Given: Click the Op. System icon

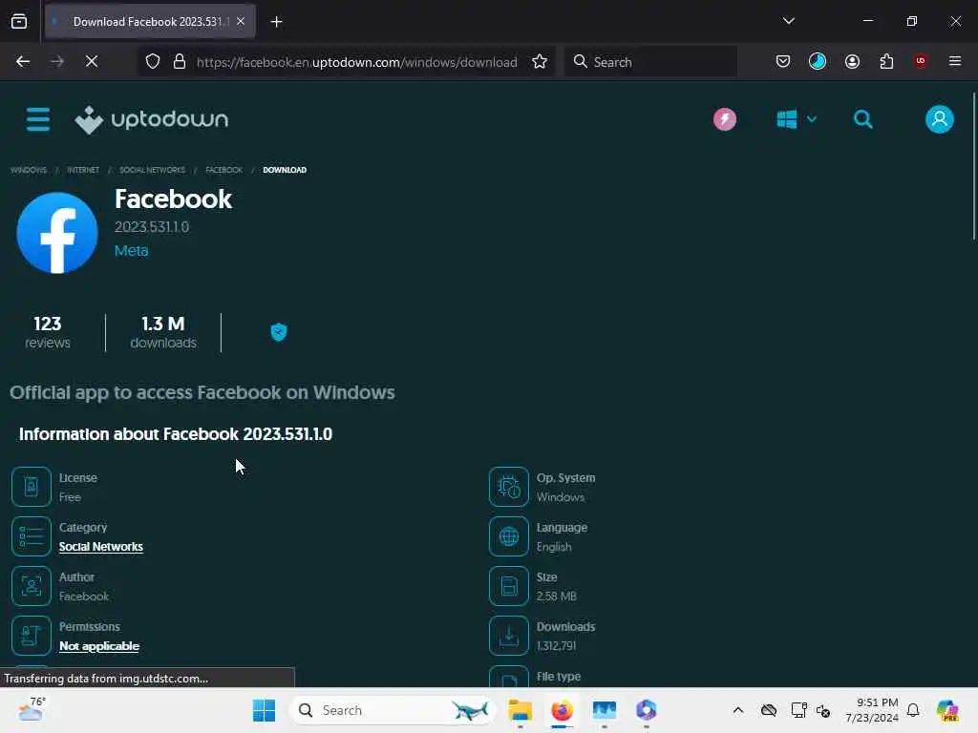Looking at the screenshot, I should [x=509, y=487].
